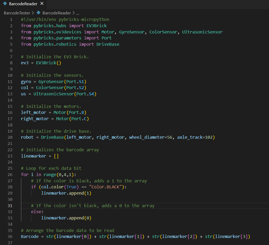Image resolution: width=269 pixels, height=245 pixels.
Task: Click the 'else:' keyword on line 32
Action: 37,212
